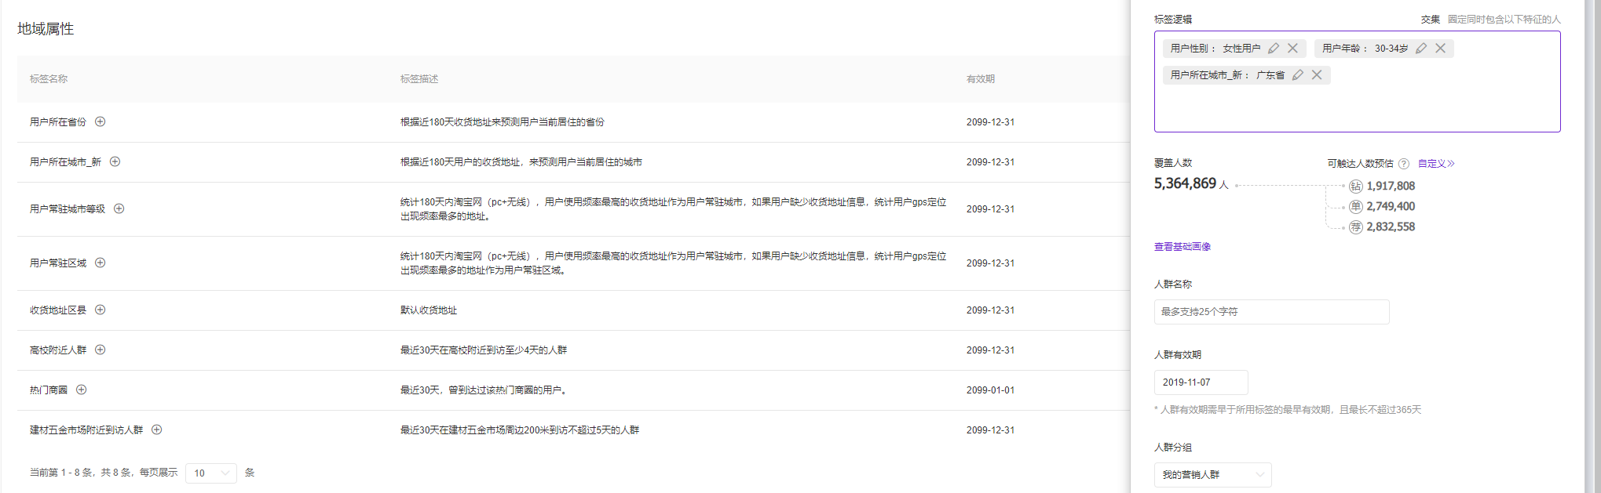This screenshot has height=493, width=1601.
Task: Select the 建材五金市场附近到访人群 tag name
Action: [x=86, y=430]
